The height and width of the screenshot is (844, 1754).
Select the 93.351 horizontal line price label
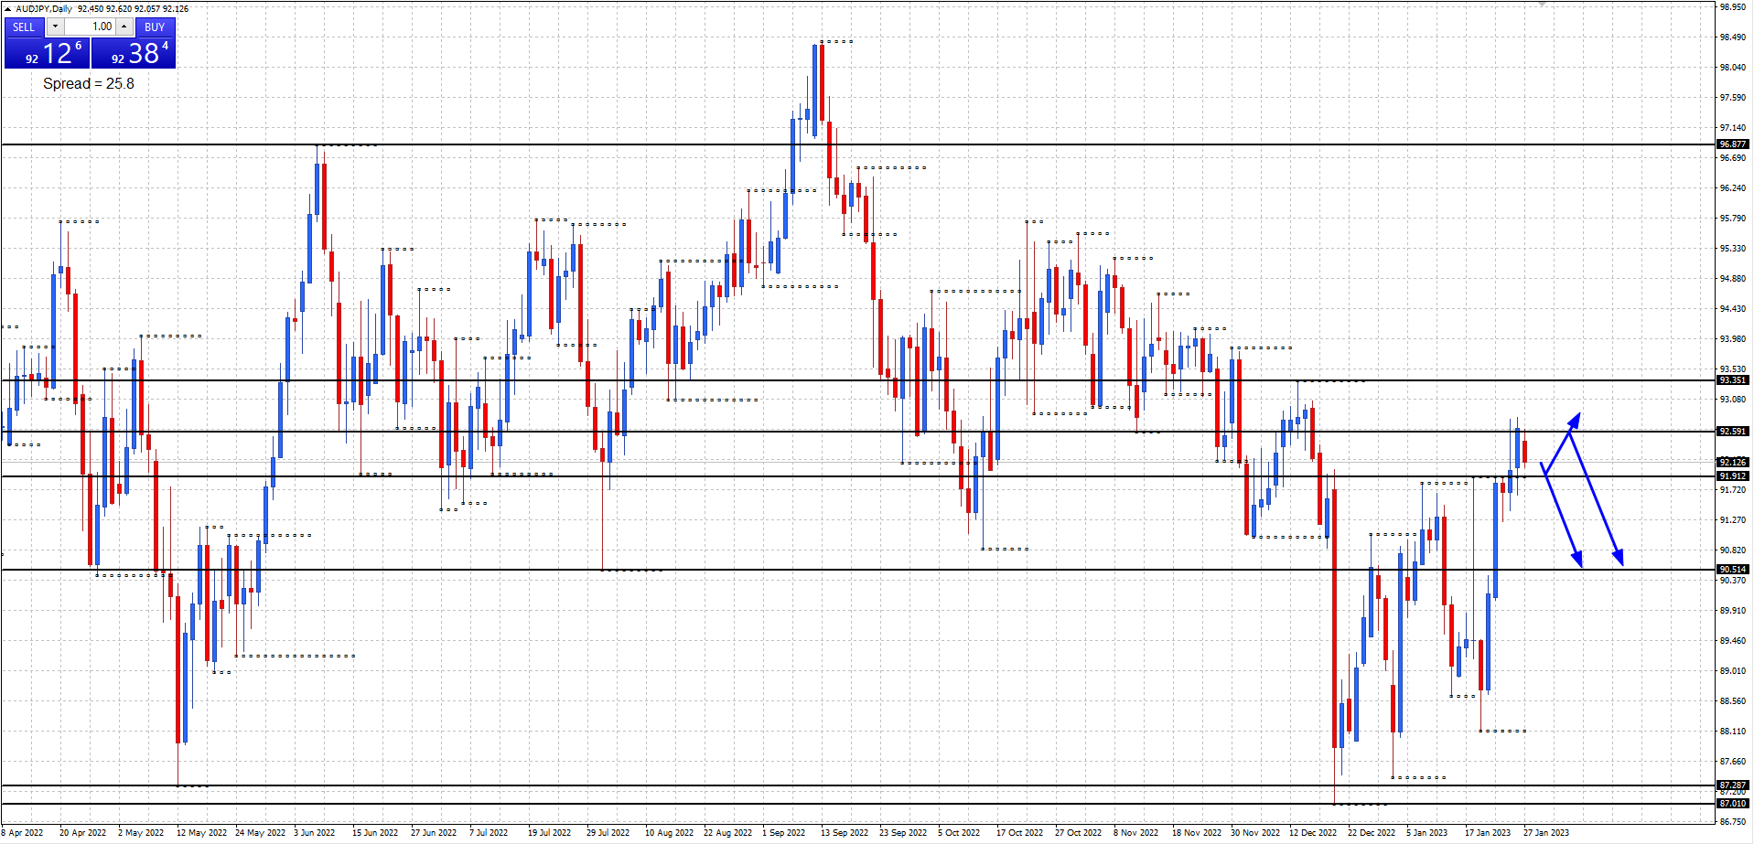[1732, 380]
